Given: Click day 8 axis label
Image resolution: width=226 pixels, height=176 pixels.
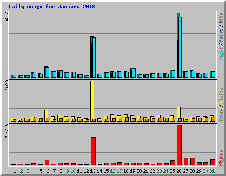Looking at the screenshot, I should pos(61,171).
